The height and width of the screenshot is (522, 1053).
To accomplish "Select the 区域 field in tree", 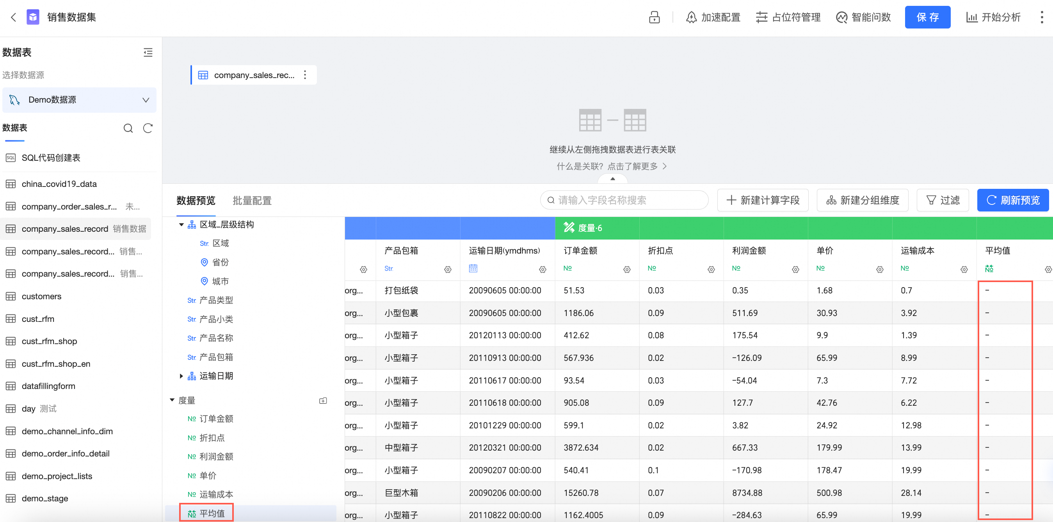I will [x=221, y=243].
